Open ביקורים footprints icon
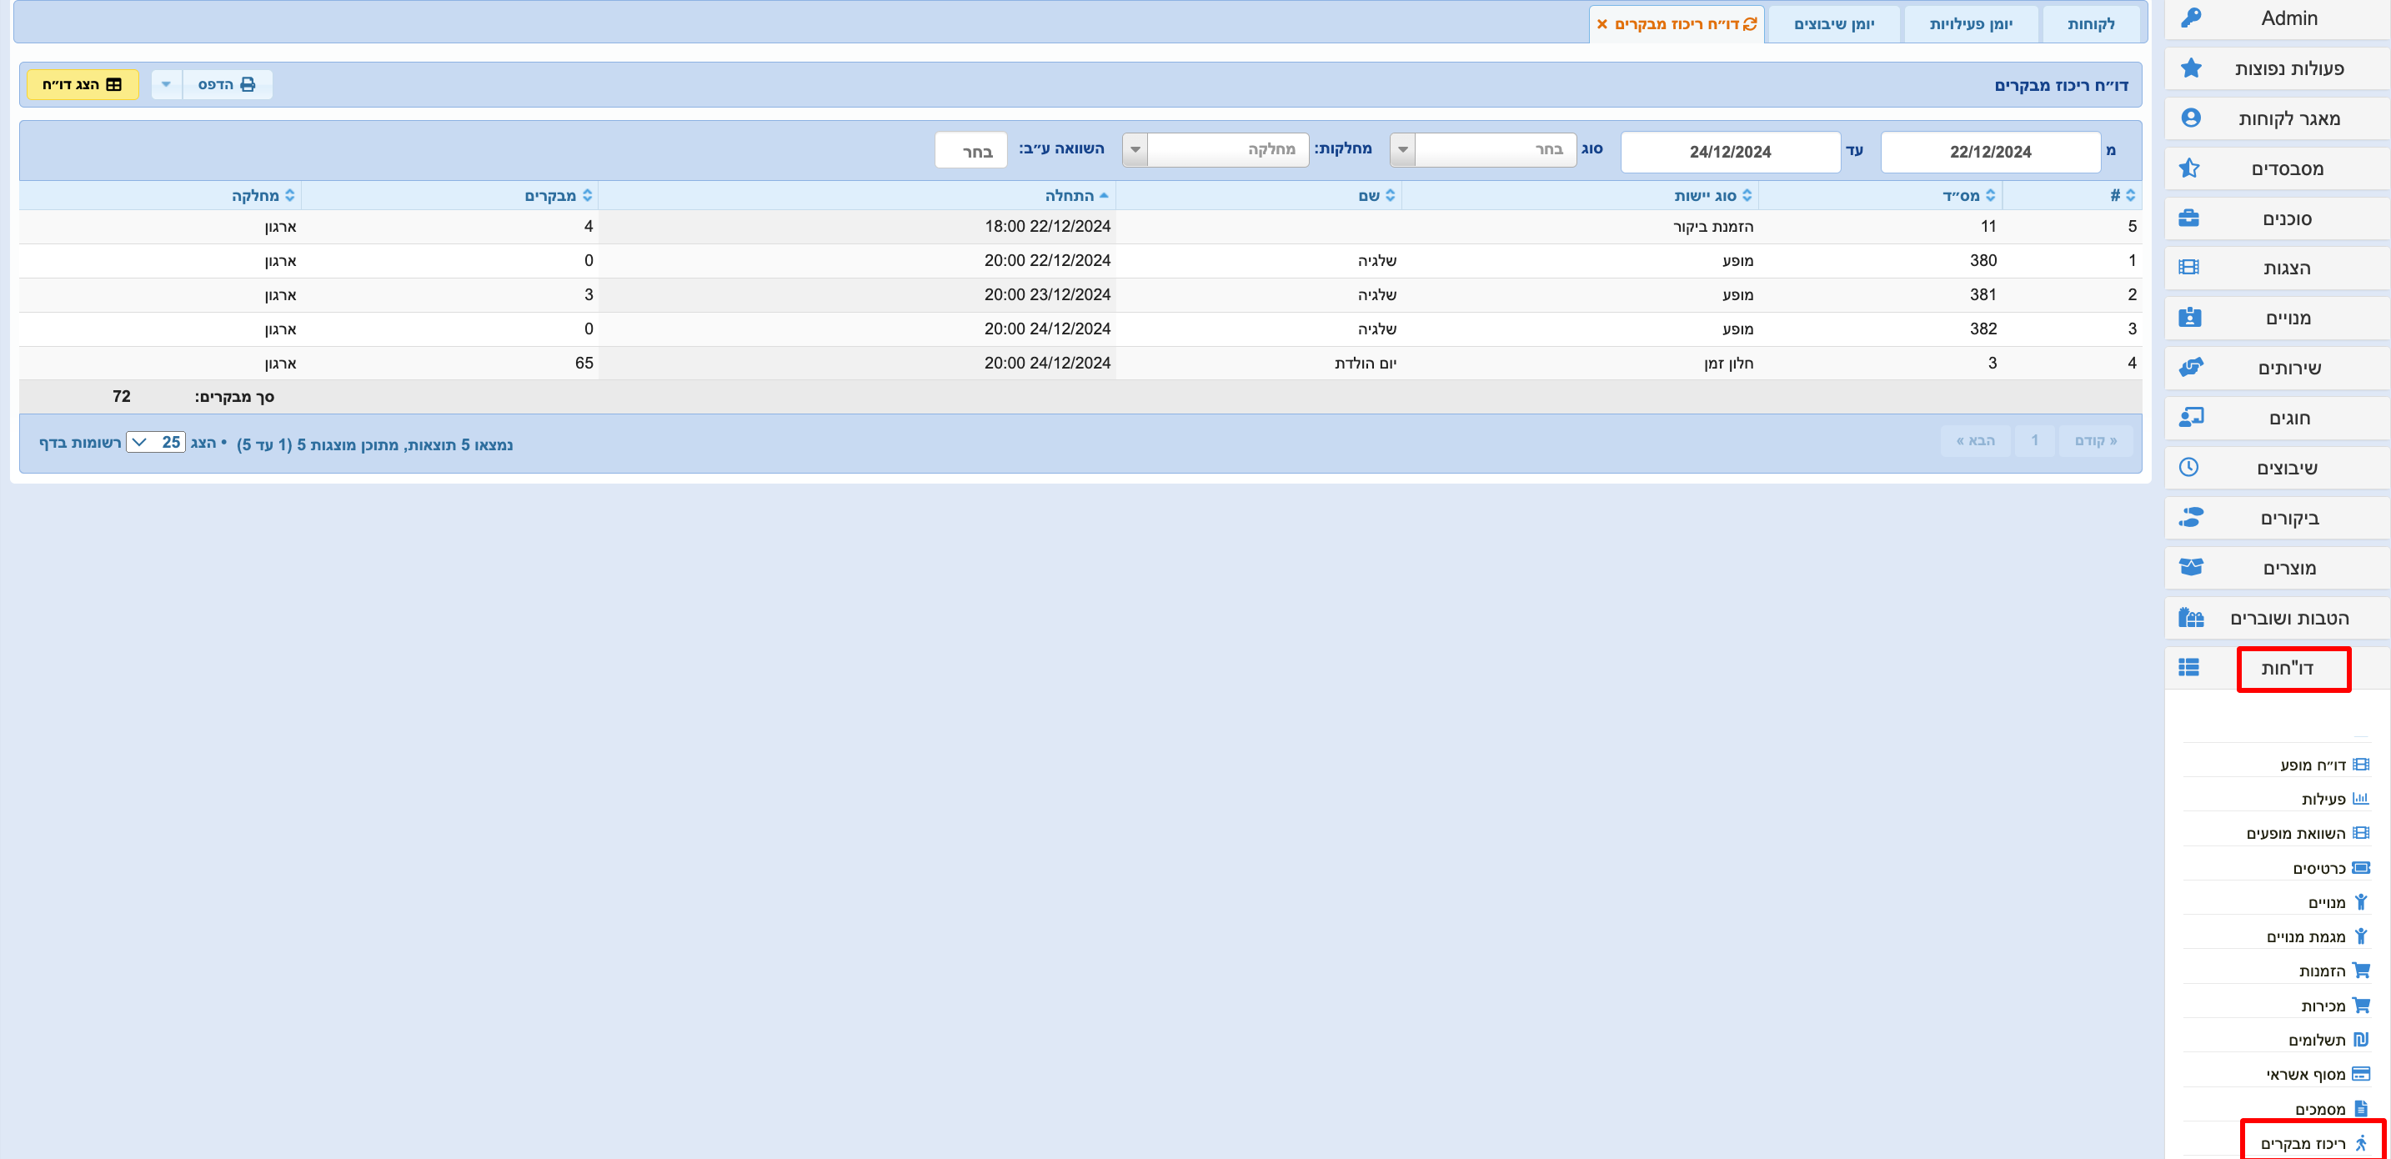2391x1159 pixels. pos(2191,517)
